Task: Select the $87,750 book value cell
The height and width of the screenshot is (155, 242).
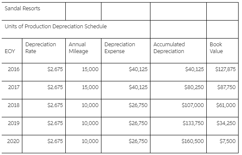Action: pyautogui.click(x=222, y=90)
